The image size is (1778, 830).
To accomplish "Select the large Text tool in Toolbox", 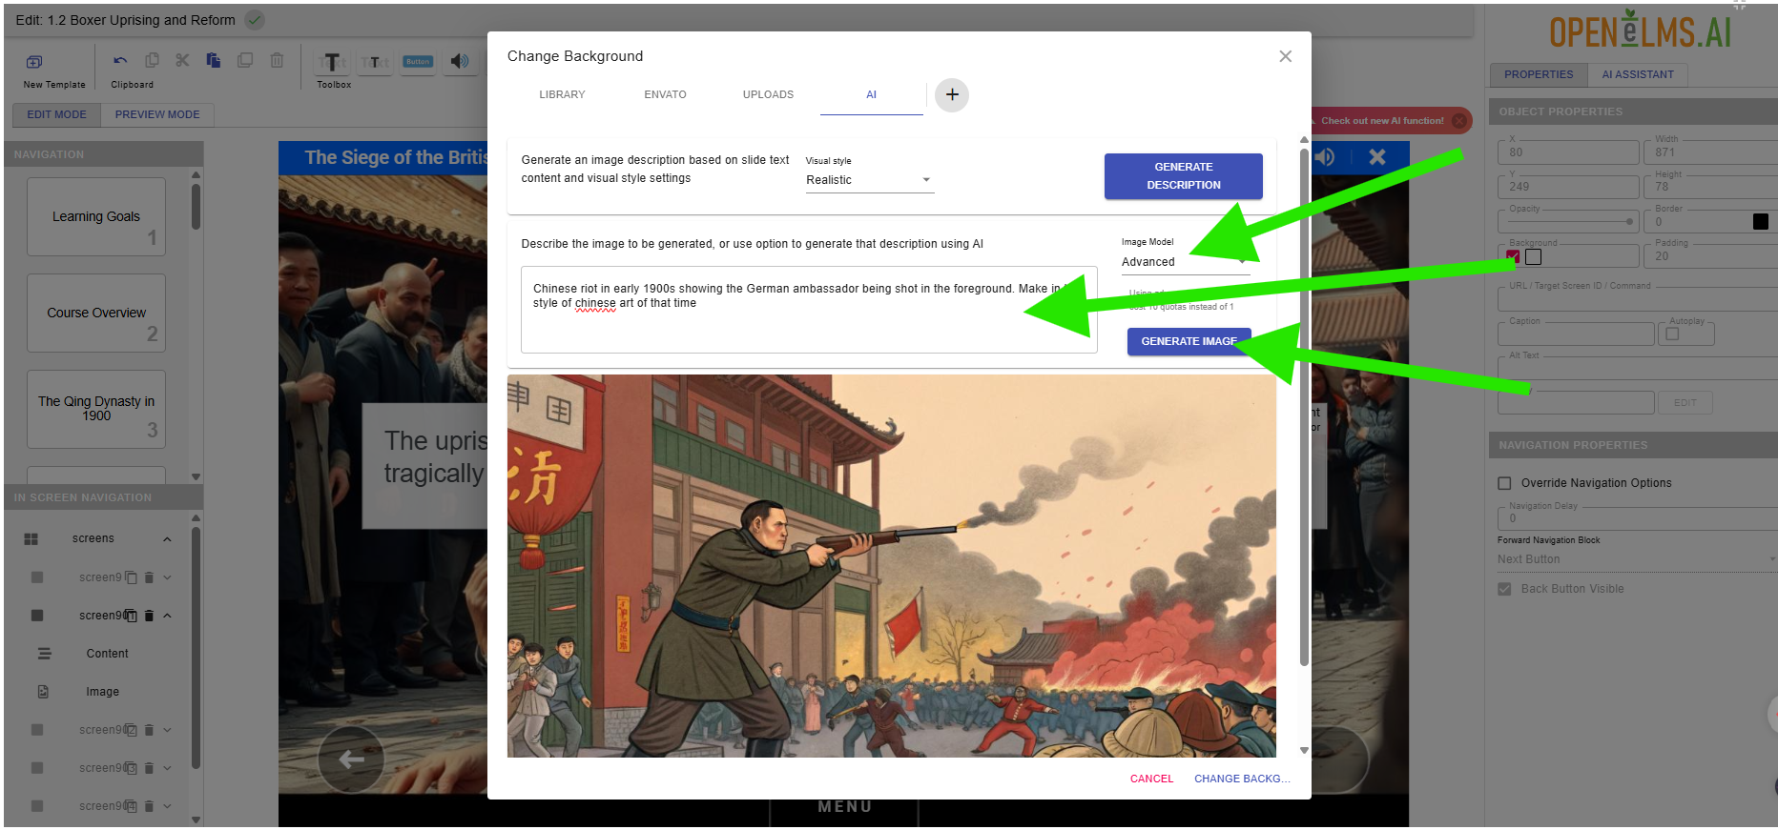I will 331,63.
